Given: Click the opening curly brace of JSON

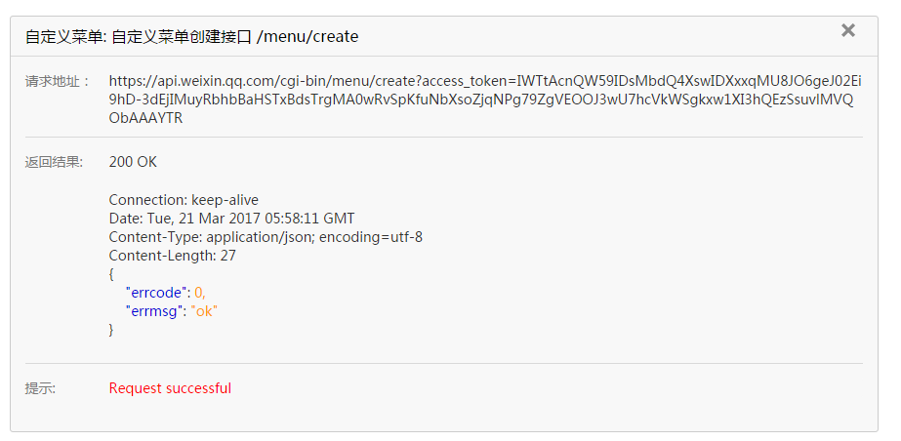Looking at the screenshot, I should [112, 274].
